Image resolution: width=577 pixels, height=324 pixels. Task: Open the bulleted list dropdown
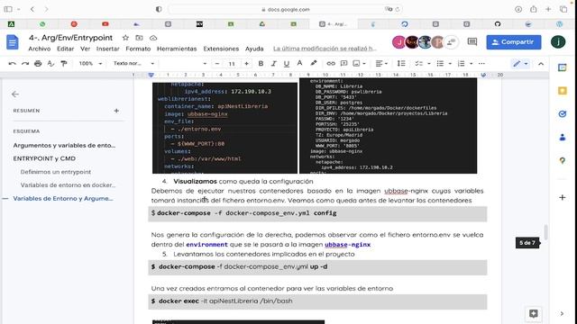444,64
